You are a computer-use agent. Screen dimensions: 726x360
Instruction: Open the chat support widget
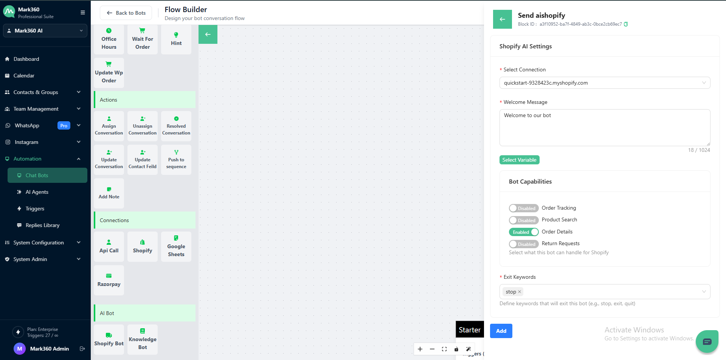(707, 341)
